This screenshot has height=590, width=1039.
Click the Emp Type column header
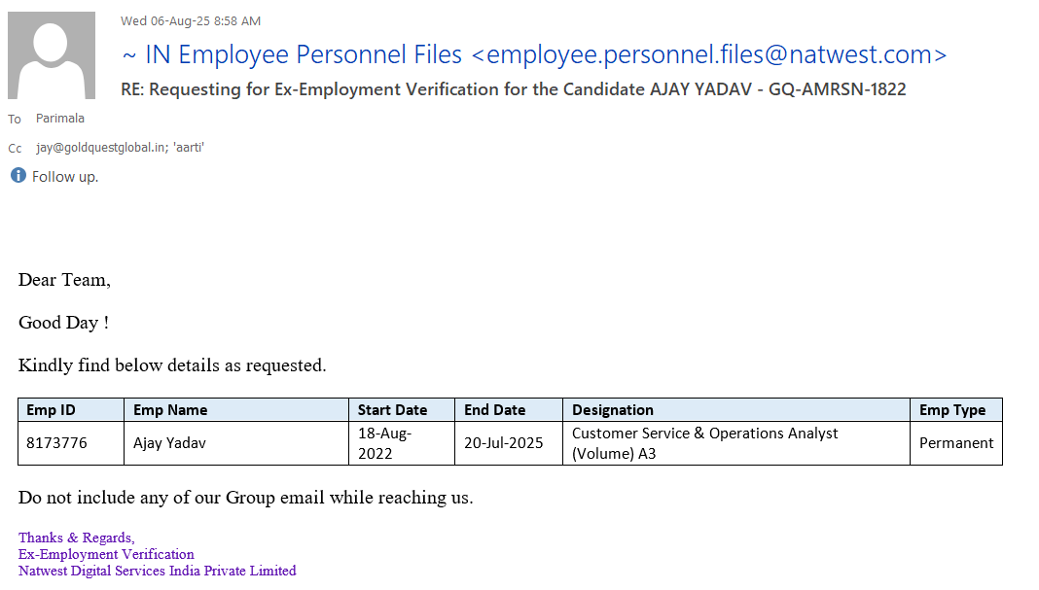point(952,410)
